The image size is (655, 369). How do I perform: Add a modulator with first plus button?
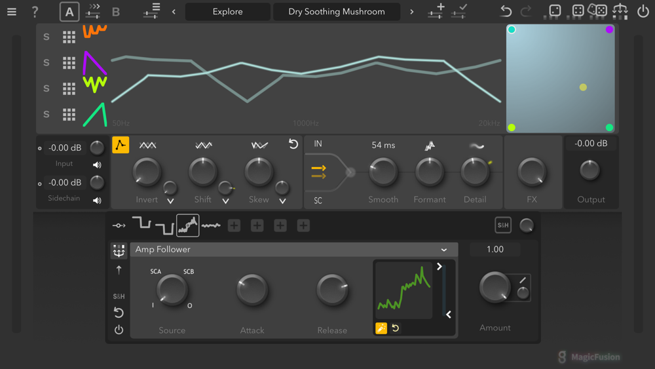point(234,225)
